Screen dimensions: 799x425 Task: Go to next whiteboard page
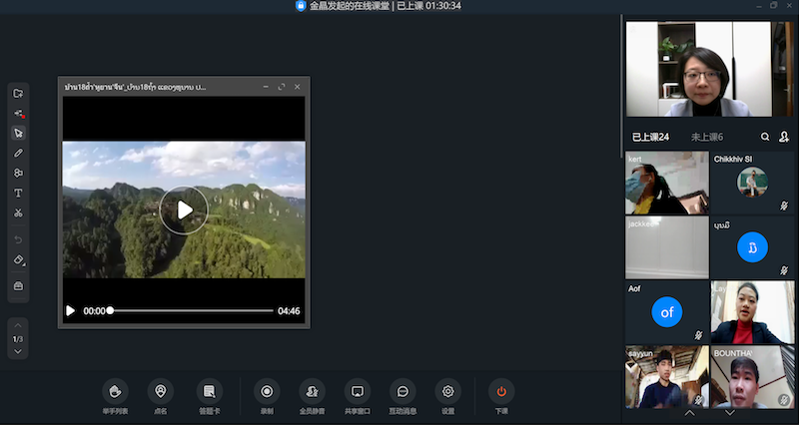(18, 351)
